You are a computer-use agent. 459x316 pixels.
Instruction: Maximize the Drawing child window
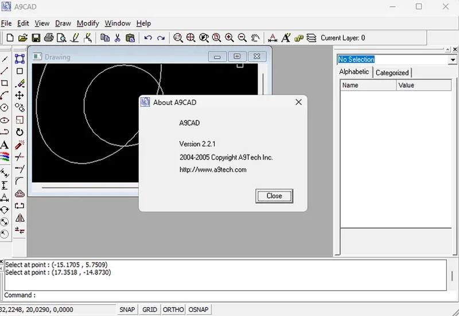coord(237,56)
